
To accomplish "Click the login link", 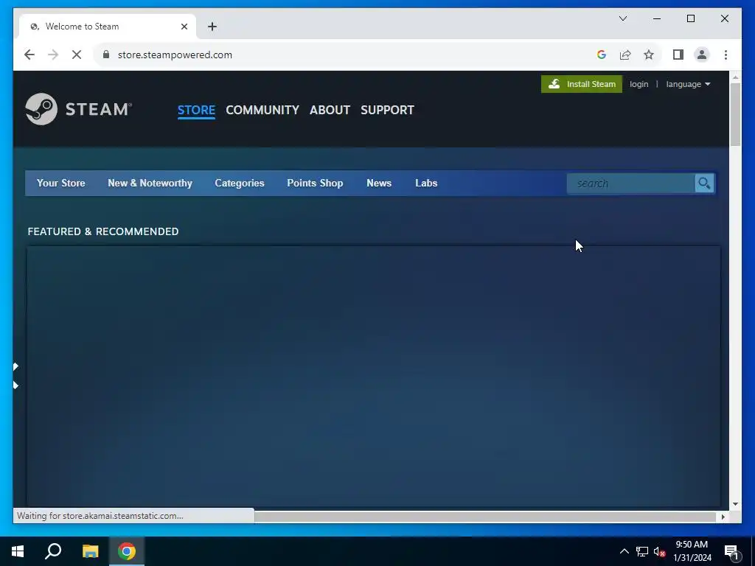I will pos(639,84).
